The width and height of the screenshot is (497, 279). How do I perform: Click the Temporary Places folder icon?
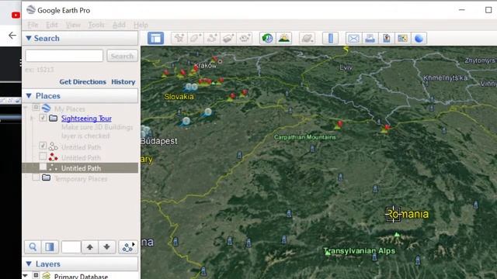(x=47, y=177)
